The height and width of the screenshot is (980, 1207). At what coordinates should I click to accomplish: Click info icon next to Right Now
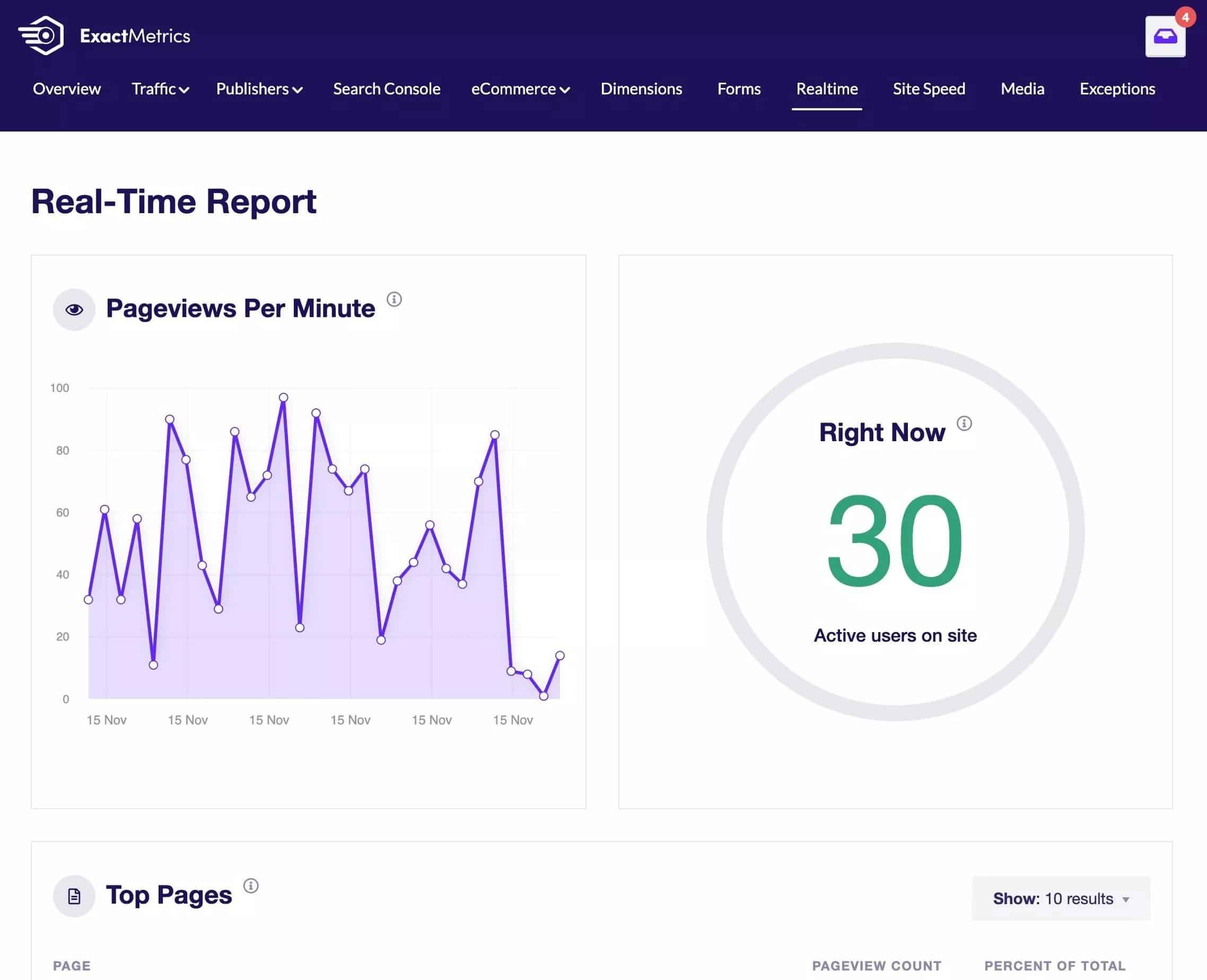tap(964, 423)
